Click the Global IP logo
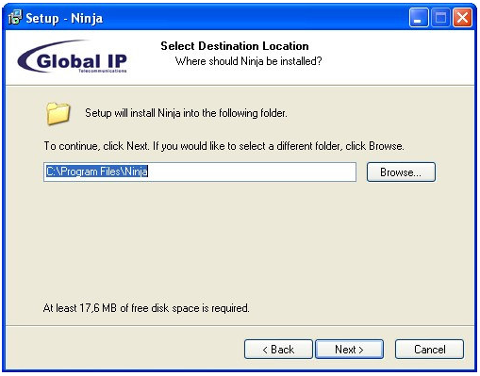The width and height of the screenshot is (480, 376). pyautogui.click(x=73, y=57)
